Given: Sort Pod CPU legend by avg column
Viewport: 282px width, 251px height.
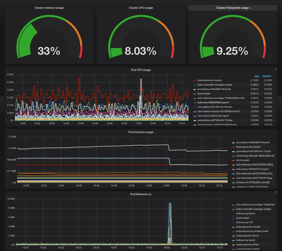Looking at the screenshot, I should [x=257, y=76].
